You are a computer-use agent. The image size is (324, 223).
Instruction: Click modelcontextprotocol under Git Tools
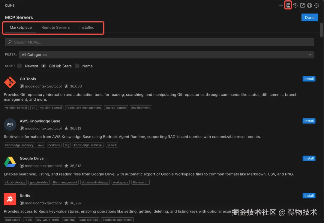pyautogui.click(x=43, y=86)
